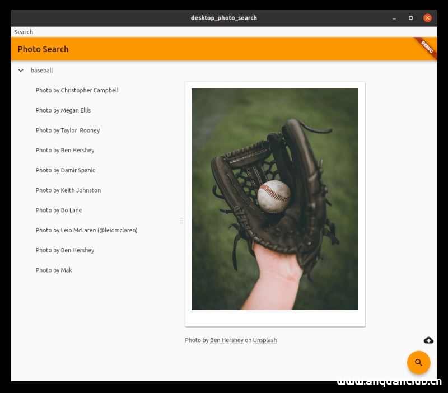Click the panel divider handle between panes
The height and width of the screenshot is (393, 448).
181,220
